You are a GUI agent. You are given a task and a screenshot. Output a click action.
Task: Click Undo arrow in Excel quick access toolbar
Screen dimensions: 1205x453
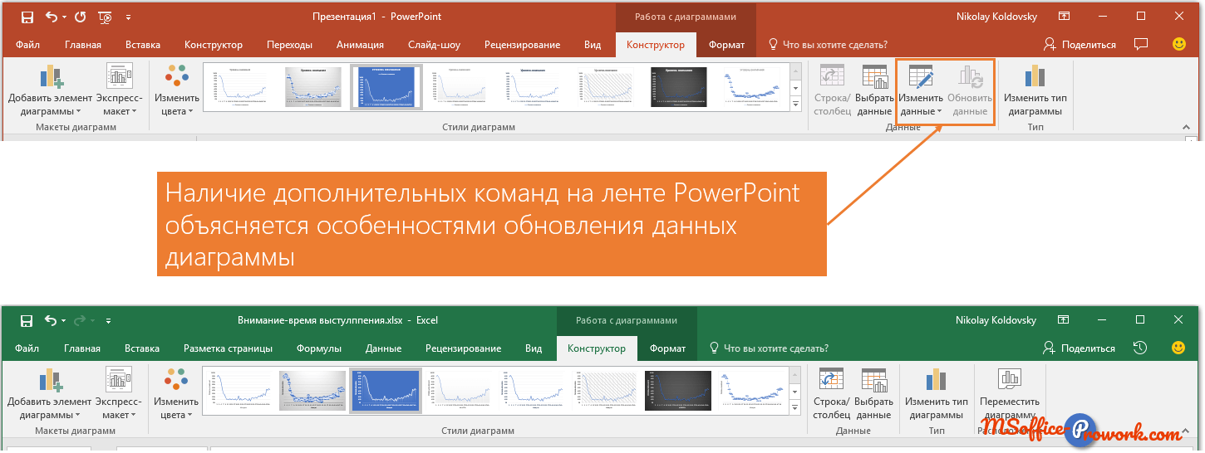coord(52,320)
